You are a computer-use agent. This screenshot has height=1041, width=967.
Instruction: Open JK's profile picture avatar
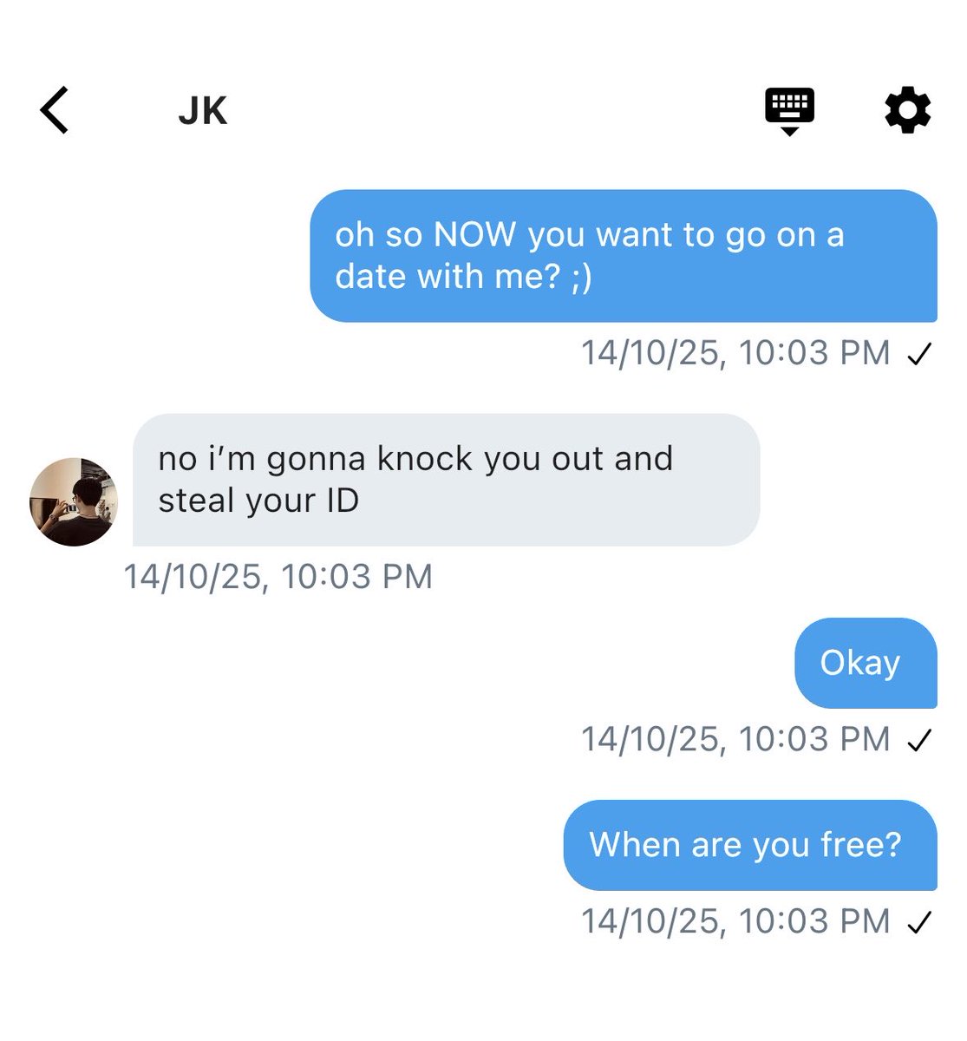(73, 501)
